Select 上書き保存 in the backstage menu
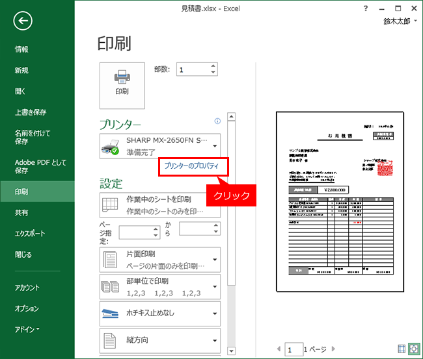The width and height of the screenshot is (423, 359). click(31, 112)
